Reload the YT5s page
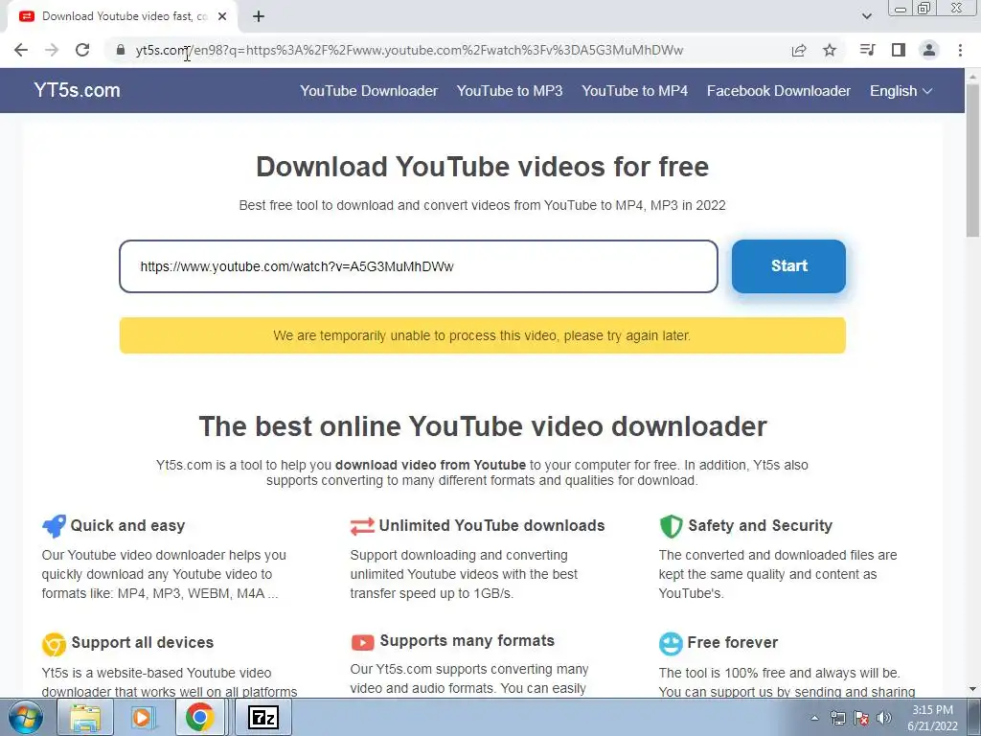 82,50
